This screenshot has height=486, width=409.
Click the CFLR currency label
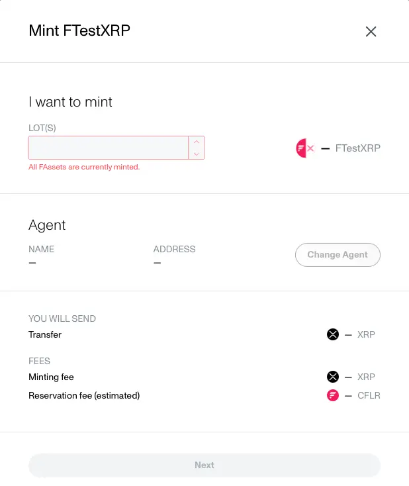[369, 395]
